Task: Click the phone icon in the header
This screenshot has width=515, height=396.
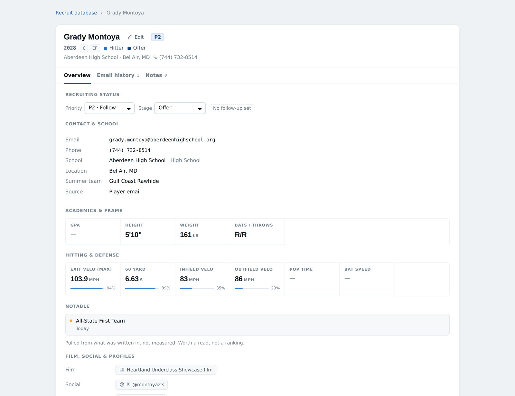Action: [x=155, y=58]
